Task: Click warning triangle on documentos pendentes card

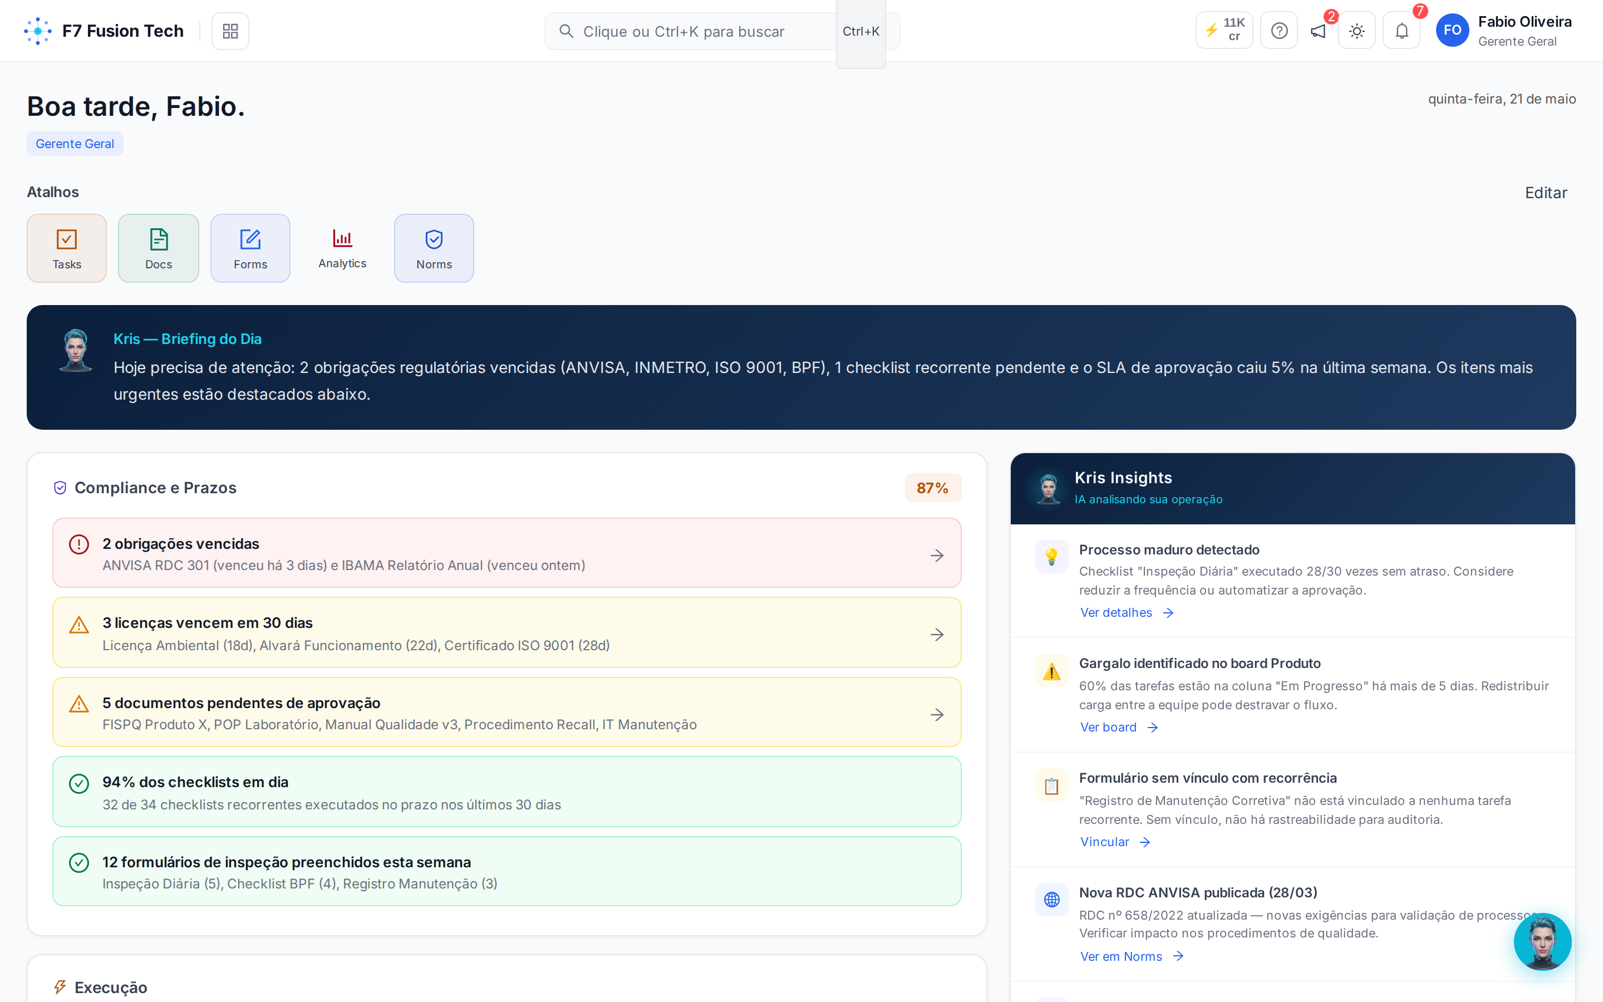Action: click(79, 704)
